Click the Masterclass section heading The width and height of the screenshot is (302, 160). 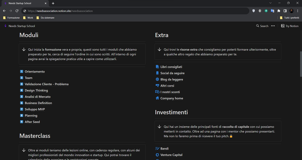(35, 136)
